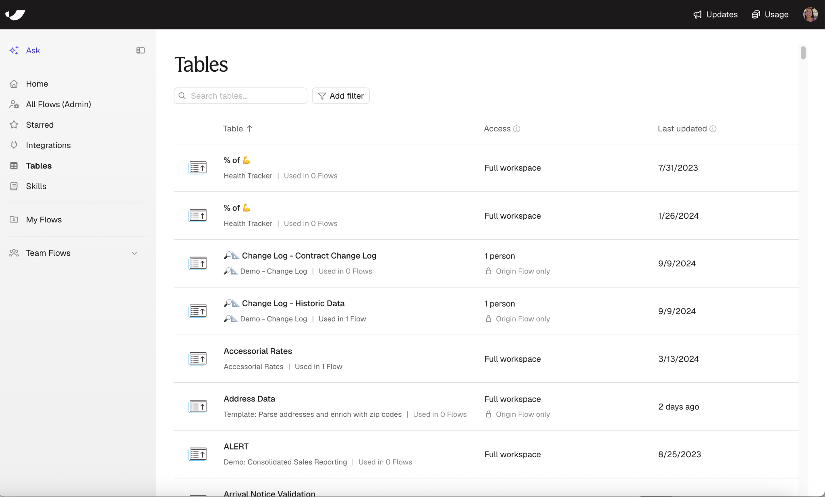
Task: Click lock icon in Contract Change Log row
Action: click(489, 271)
